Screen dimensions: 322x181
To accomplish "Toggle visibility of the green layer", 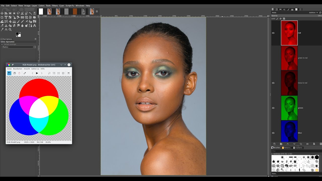I will pos(273,108).
